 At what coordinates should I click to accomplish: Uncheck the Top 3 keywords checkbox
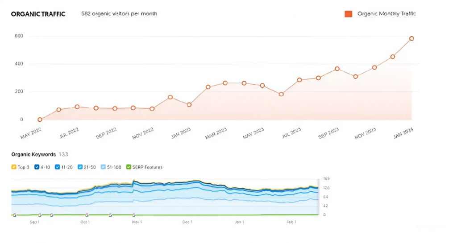14,167
